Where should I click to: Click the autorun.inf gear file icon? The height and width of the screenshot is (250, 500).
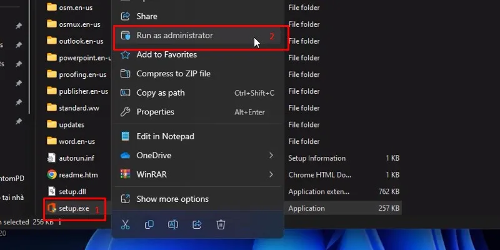point(52,158)
